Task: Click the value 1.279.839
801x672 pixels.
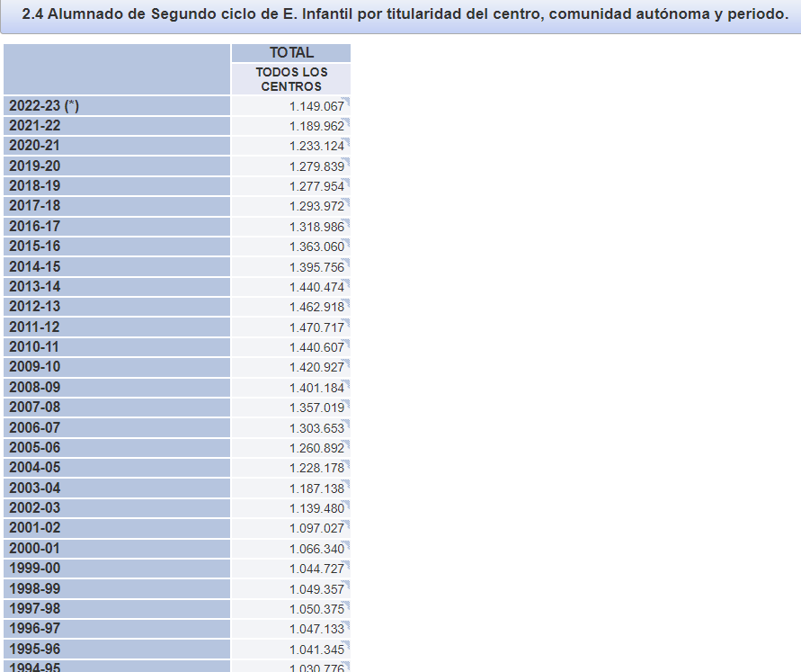Action: (317, 166)
